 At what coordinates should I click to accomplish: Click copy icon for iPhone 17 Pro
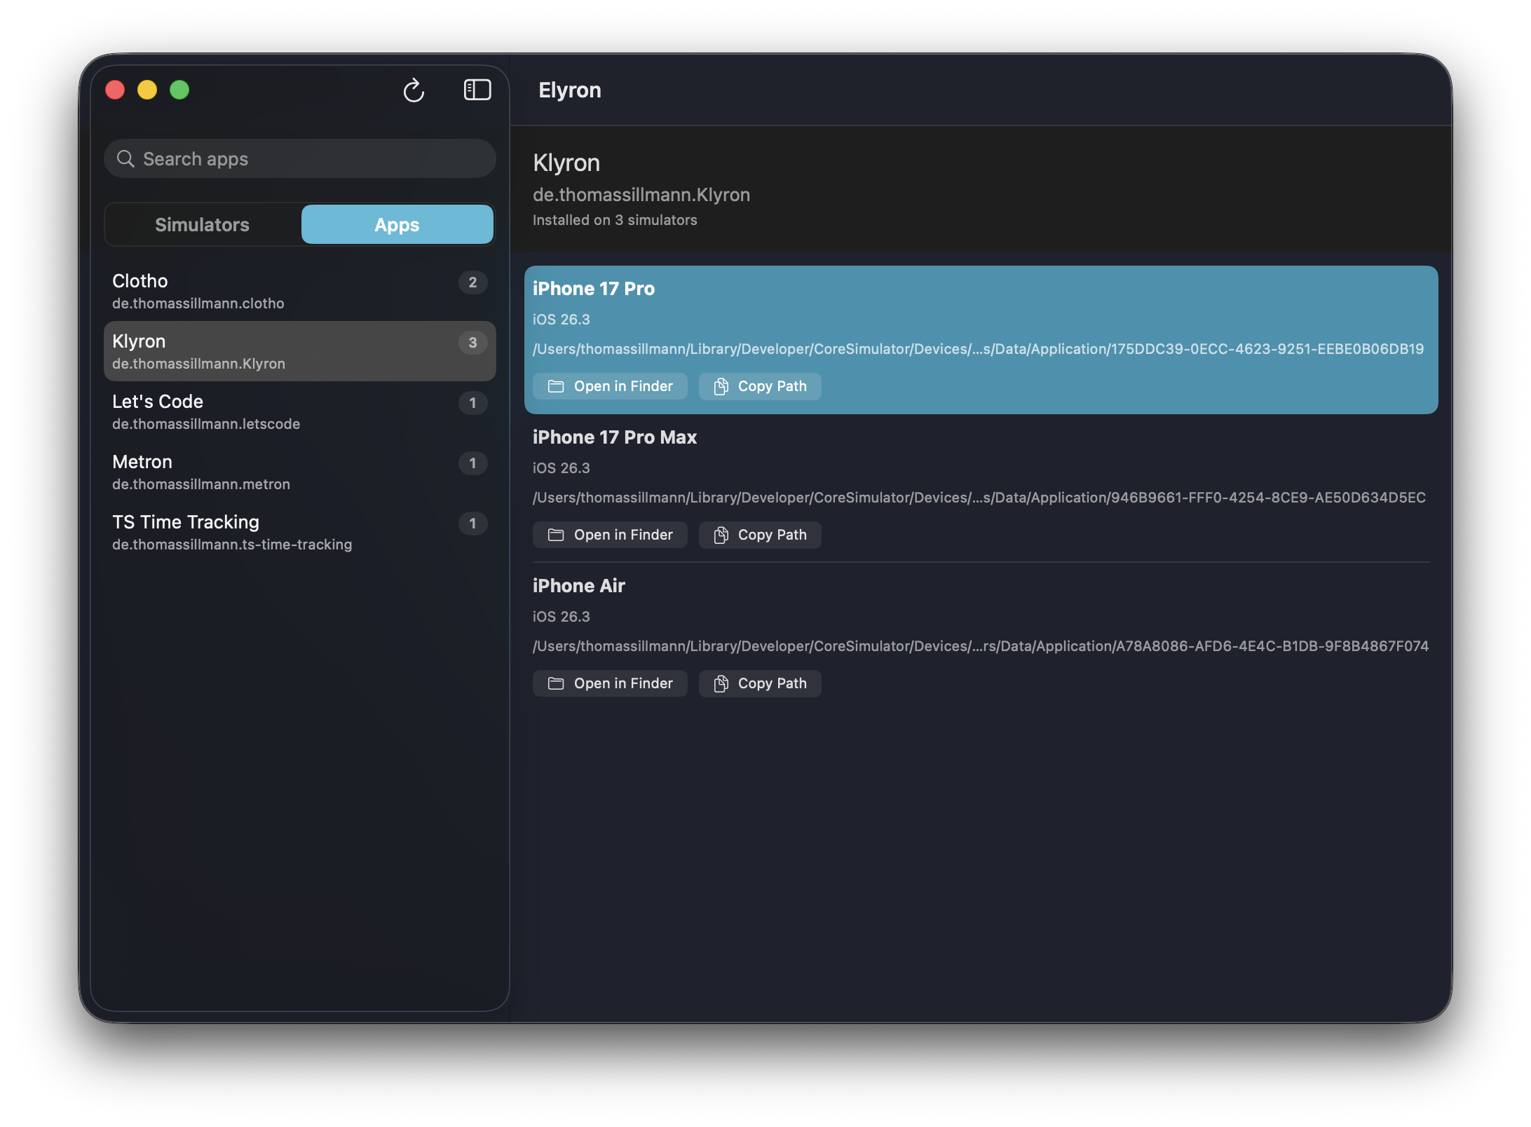[721, 386]
